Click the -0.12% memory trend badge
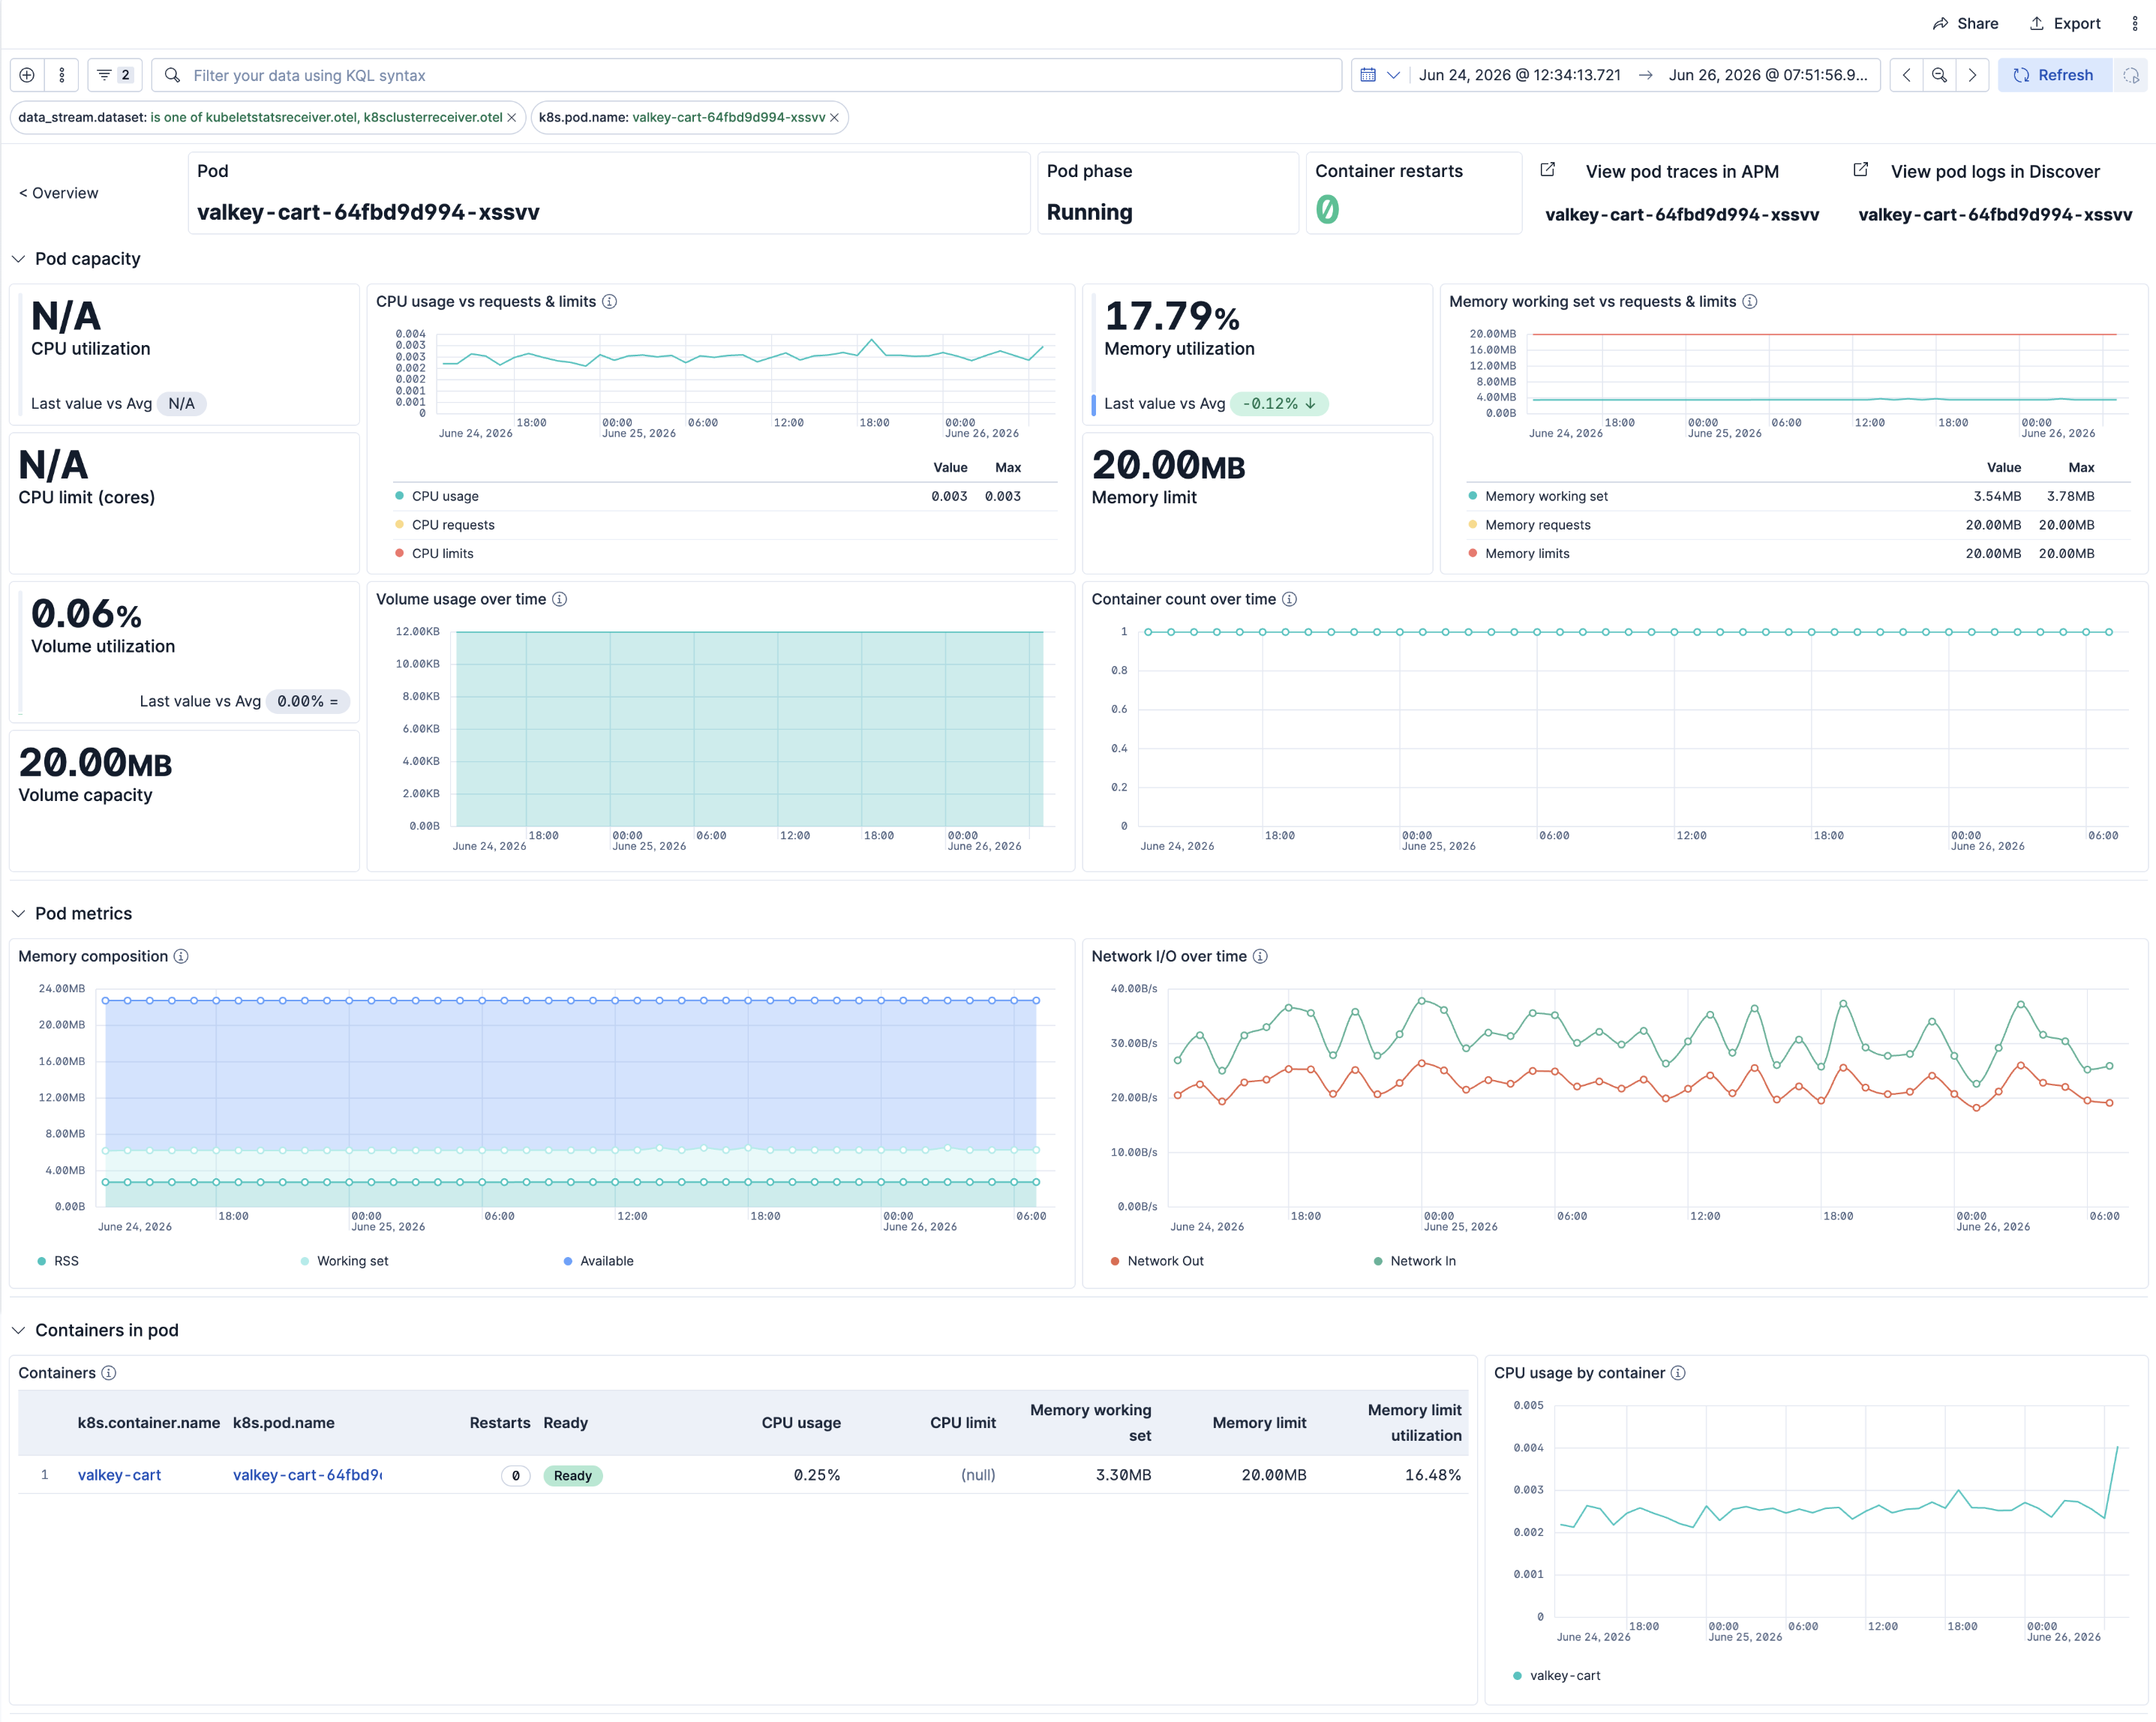 tap(1279, 403)
